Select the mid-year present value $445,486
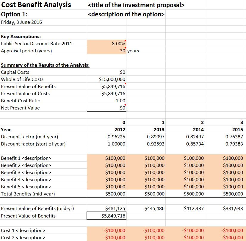 coord(154,209)
